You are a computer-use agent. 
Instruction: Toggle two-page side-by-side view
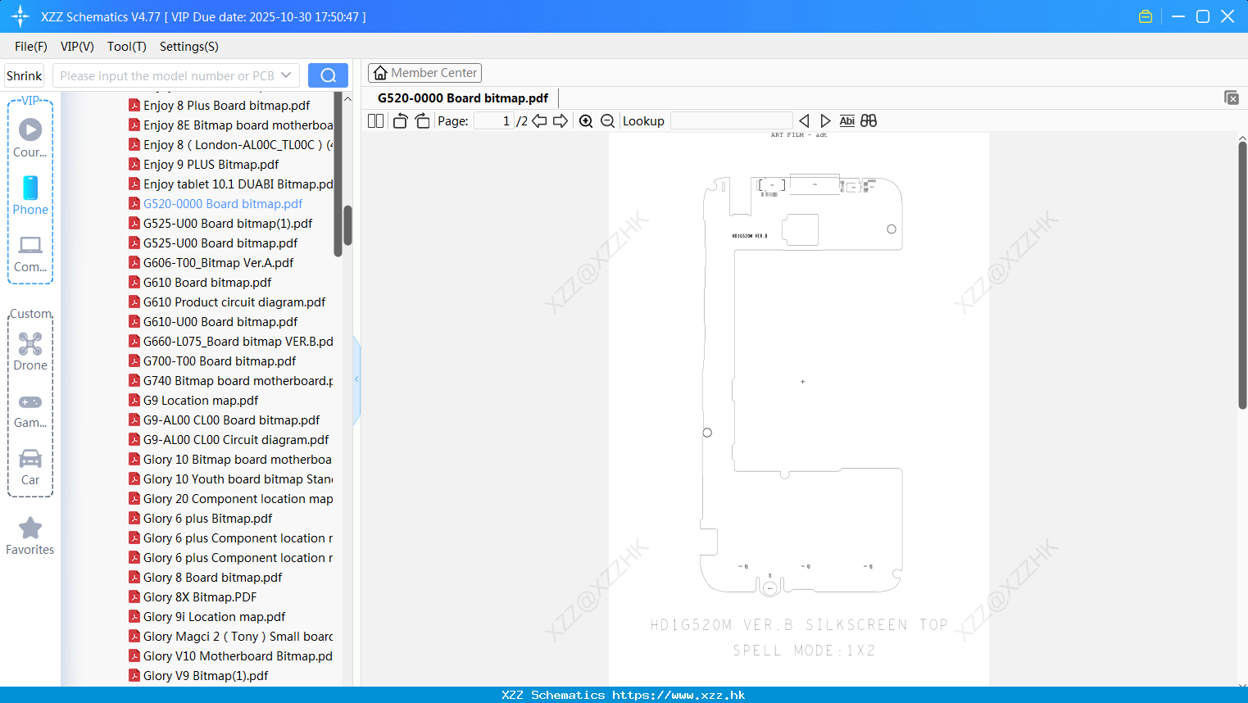376,120
